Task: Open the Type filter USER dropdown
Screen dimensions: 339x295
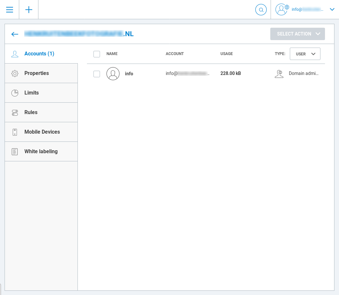Action: (x=305, y=54)
